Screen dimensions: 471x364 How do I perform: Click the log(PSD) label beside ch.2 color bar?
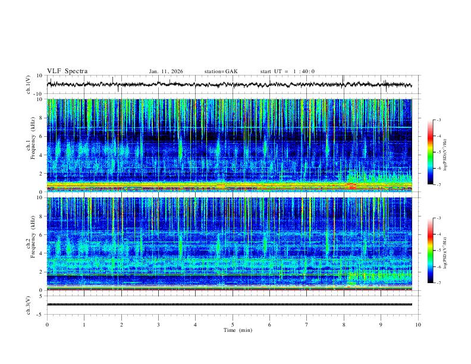tap(445, 253)
